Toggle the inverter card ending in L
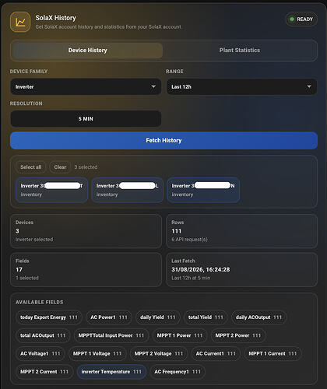Screen dimensions: 327x389 coord(127,190)
